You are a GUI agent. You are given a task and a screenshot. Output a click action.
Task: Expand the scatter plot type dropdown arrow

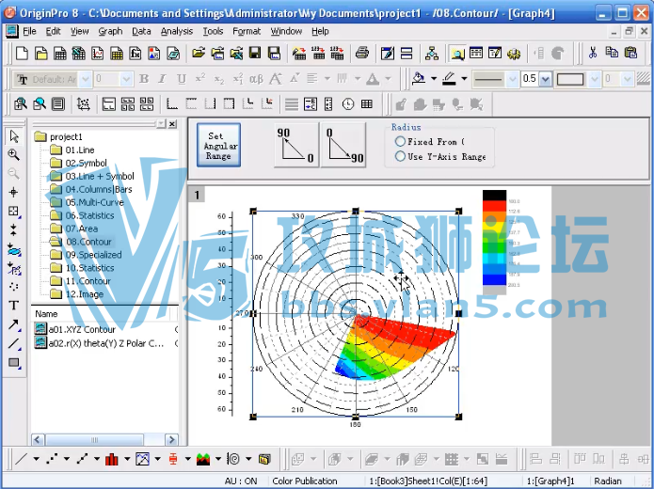pyautogui.click(x=67, y=459)
